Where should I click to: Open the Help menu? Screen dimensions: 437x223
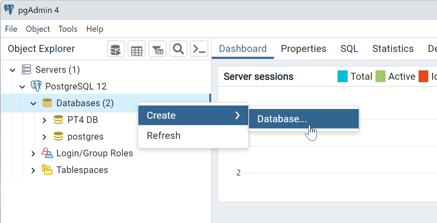pyautogui.click(x=95, y=29)
